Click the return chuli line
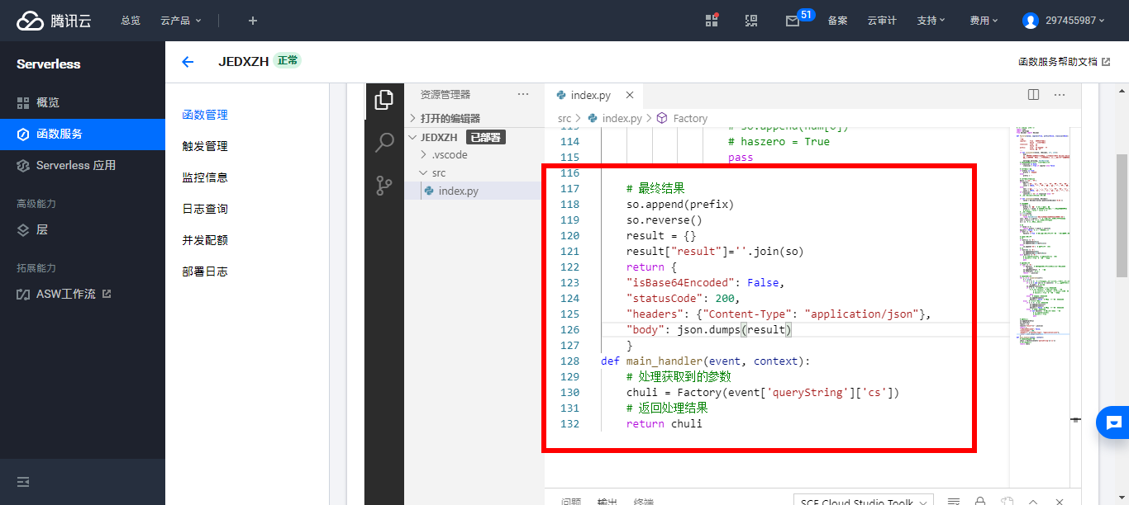 pyautogui.click(x=664, y=423)
